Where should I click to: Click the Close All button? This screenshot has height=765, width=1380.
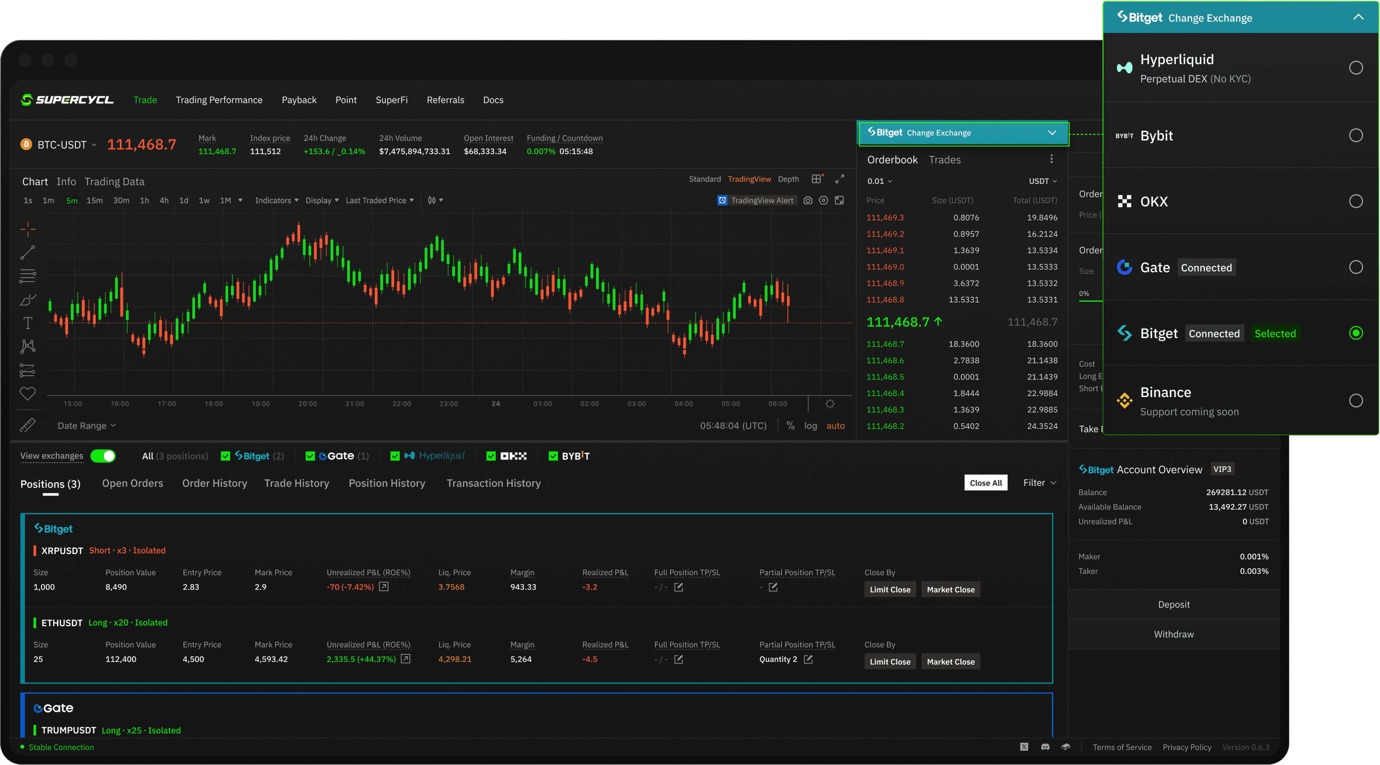[x=985, y=483]
